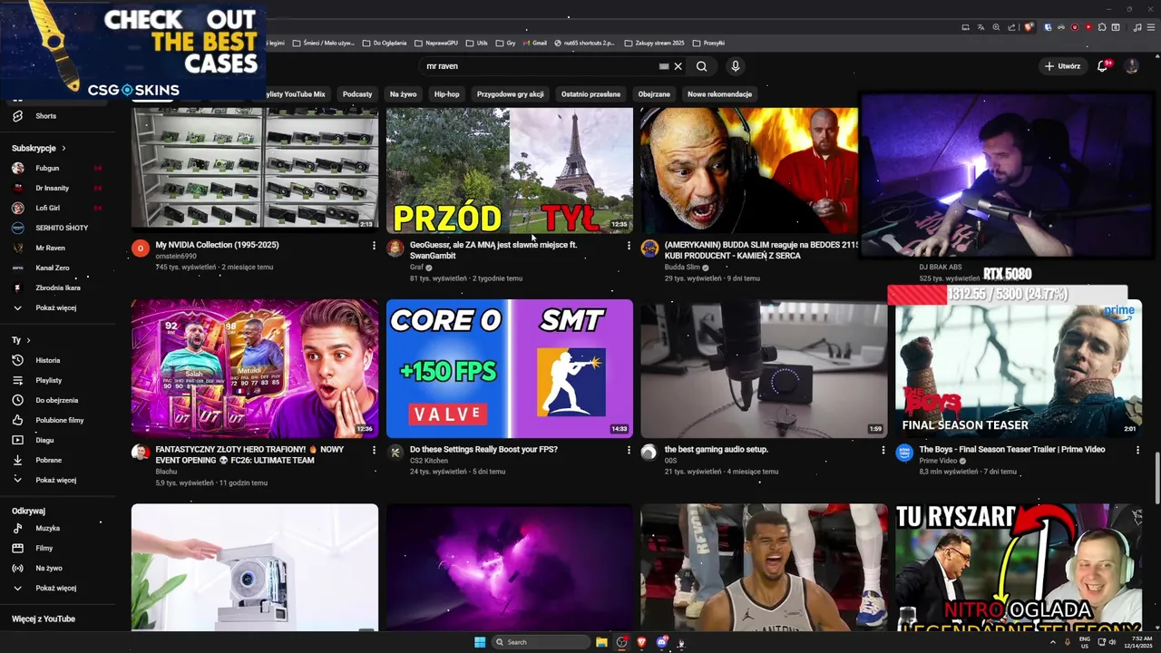Open the CS2 Kitchen channel link
Screen dimensions: 1161x653
[x=428, y=461]
